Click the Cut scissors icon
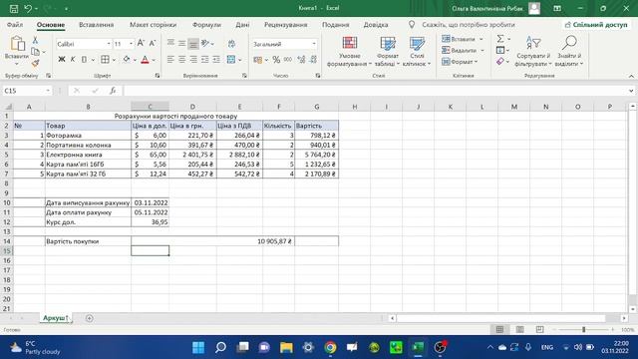This screenshot has height=359, width=638. pos(36,40)
